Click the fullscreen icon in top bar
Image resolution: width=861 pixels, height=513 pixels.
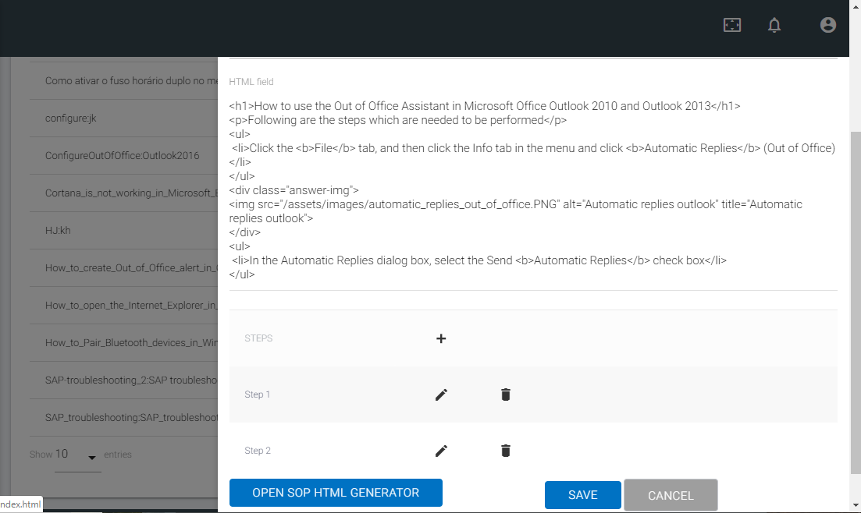point(731,25)
